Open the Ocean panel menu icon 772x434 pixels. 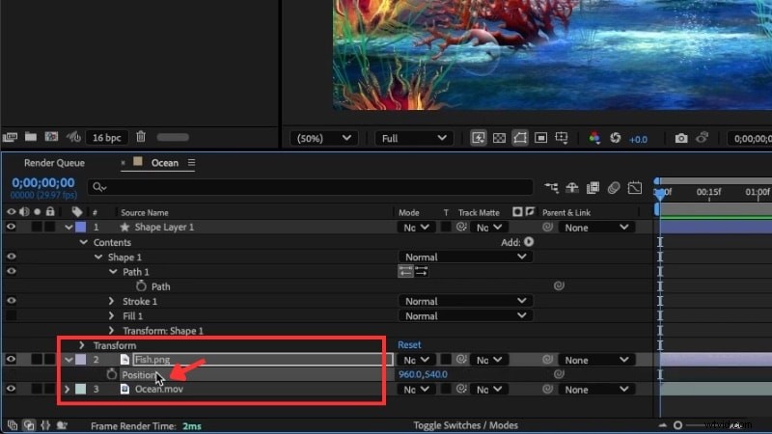pyautogui.click(x=191, y=162)
